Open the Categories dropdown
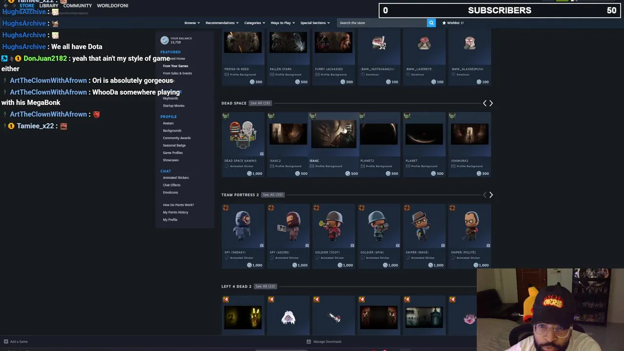 pyautogui.click(x=254, y=23)
